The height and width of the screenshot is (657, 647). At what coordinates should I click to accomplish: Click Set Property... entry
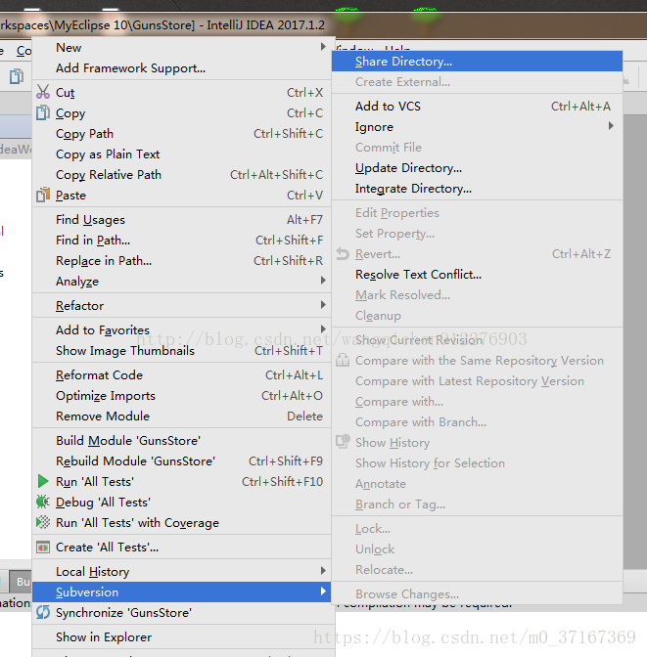[477, 233]
